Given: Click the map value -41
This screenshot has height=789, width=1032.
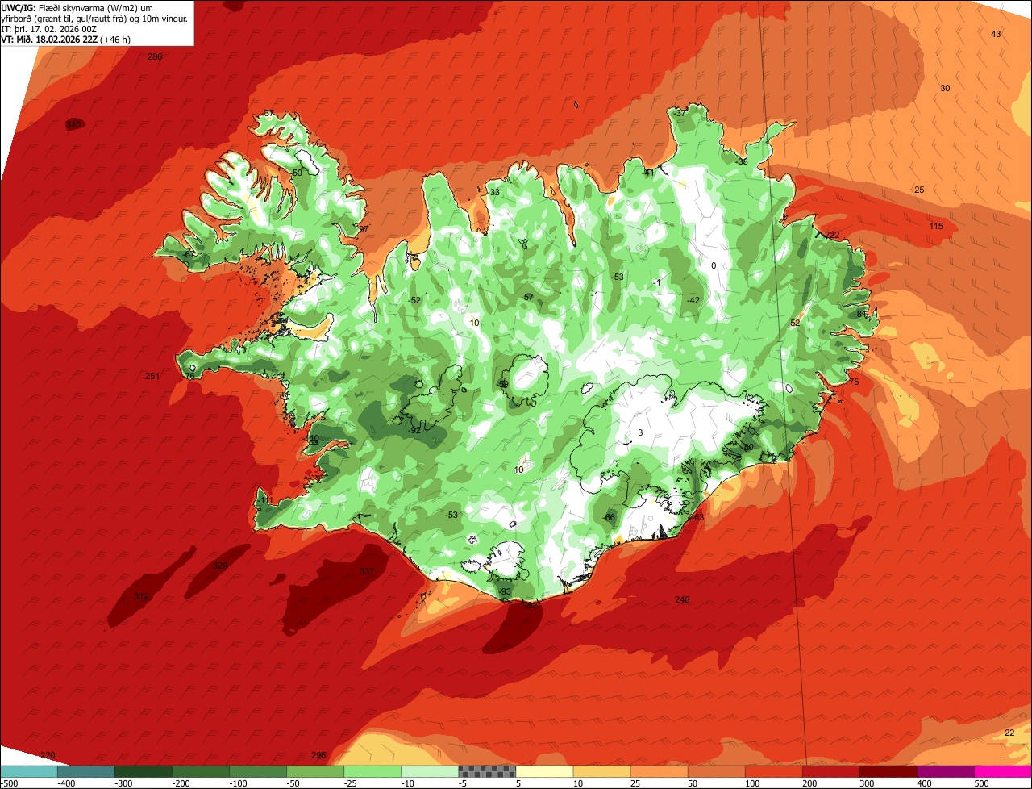Looking at the screenshot, I should pyautogui.click(x=648, y=173).
